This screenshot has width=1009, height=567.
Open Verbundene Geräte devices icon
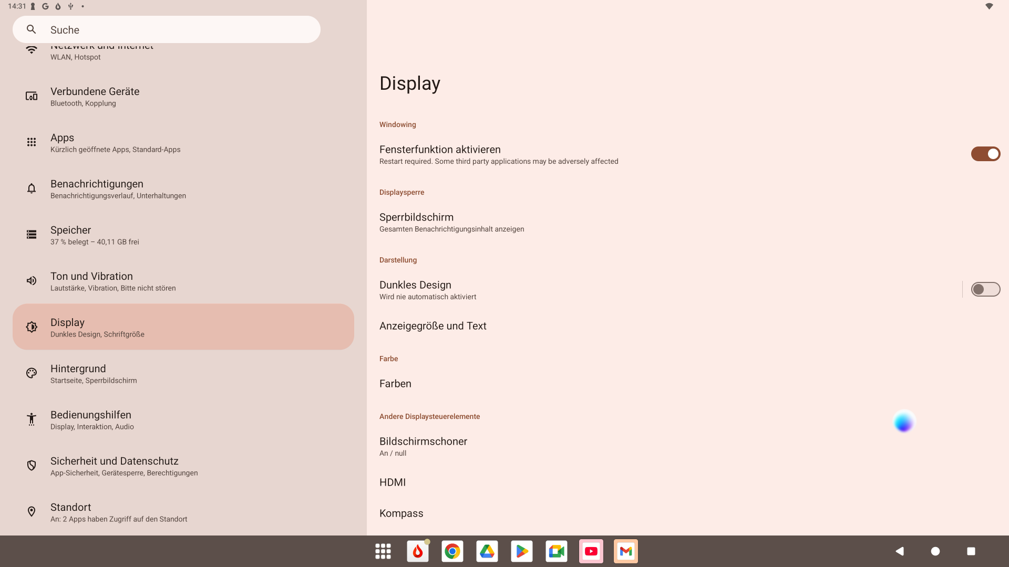point(32,96)
